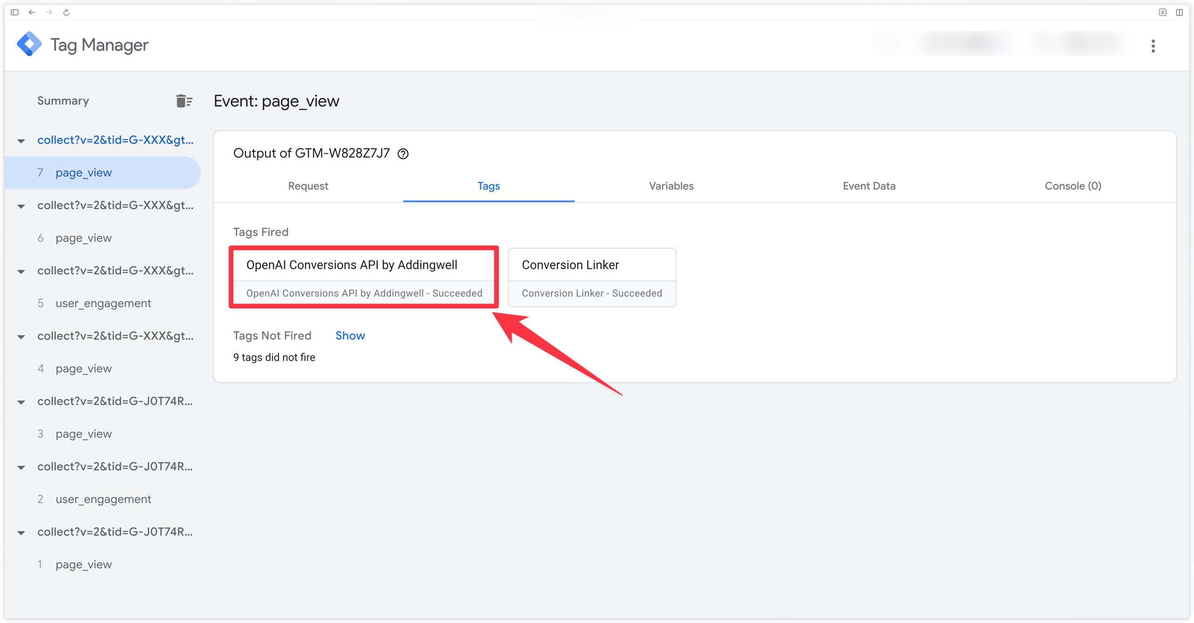
Task: Switch to the Request tab
Action: pyautogui.click(x=308, y=186)
